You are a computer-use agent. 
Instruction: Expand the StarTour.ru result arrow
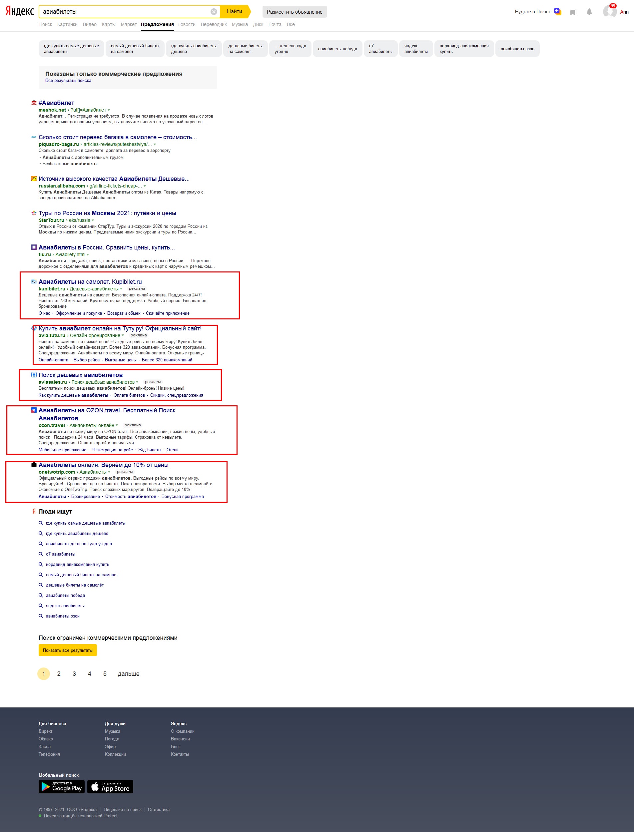(93, 220)
